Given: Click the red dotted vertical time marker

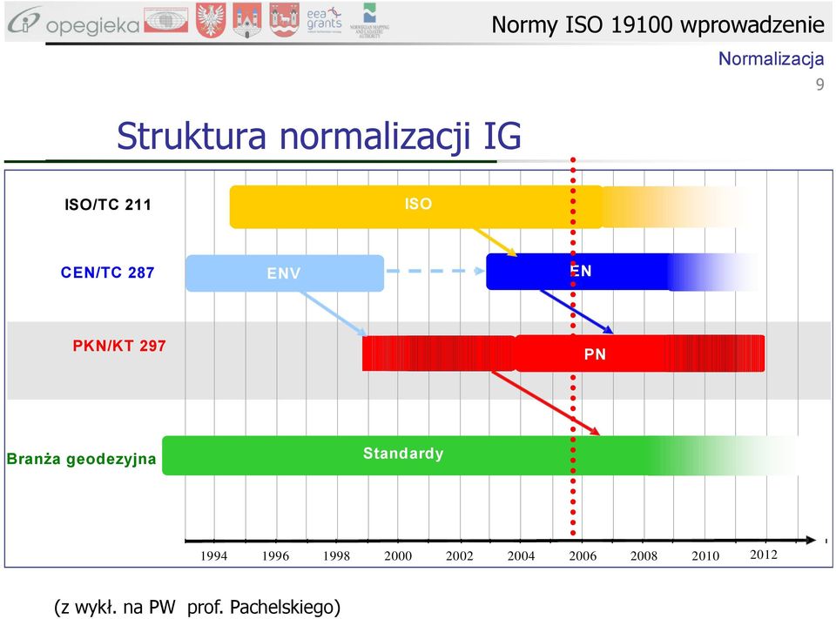Looking at the screenshot, I should click(573, 347).
